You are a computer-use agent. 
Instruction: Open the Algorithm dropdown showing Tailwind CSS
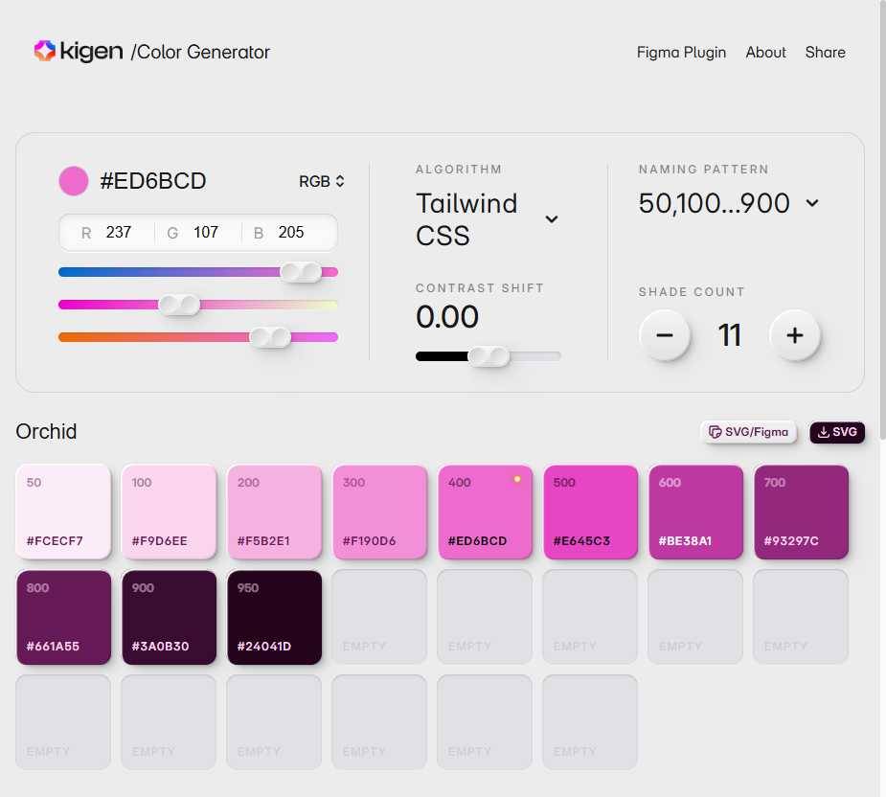point(551,219)
